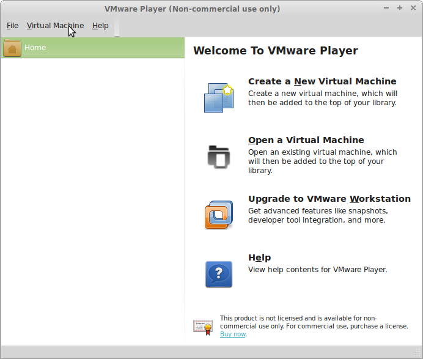The height and width of the screenshot is (359, 423).
Task: Click Upgrade to VMware Workstation heading
Action: (x=329, y=199)
